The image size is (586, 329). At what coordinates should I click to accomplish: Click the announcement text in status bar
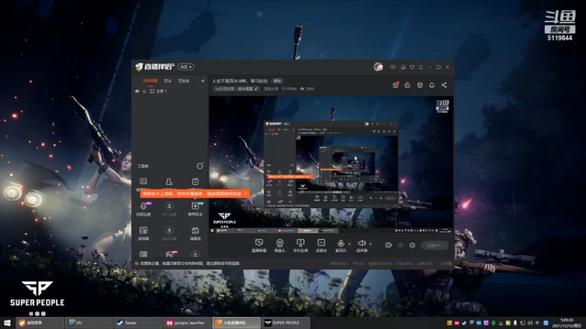click(x=190, y=263)
